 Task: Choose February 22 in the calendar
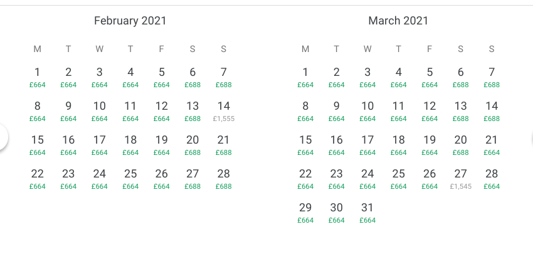pyautogui.click(x=37, y=178)
